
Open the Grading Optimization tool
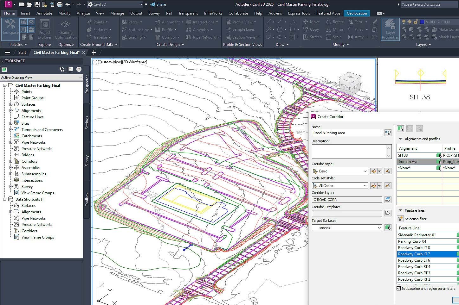pos(66,29)
